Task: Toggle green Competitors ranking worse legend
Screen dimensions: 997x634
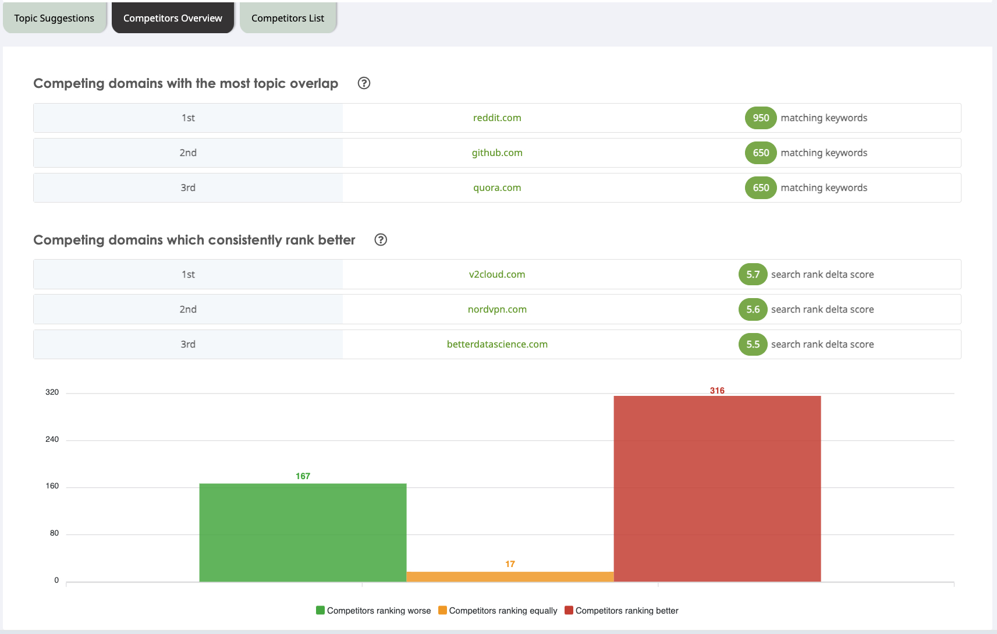Action: pos(373,610)
